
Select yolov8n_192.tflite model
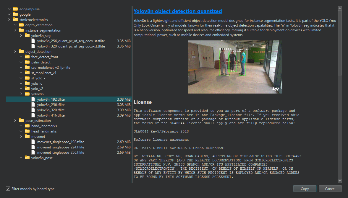coord(69,99)
